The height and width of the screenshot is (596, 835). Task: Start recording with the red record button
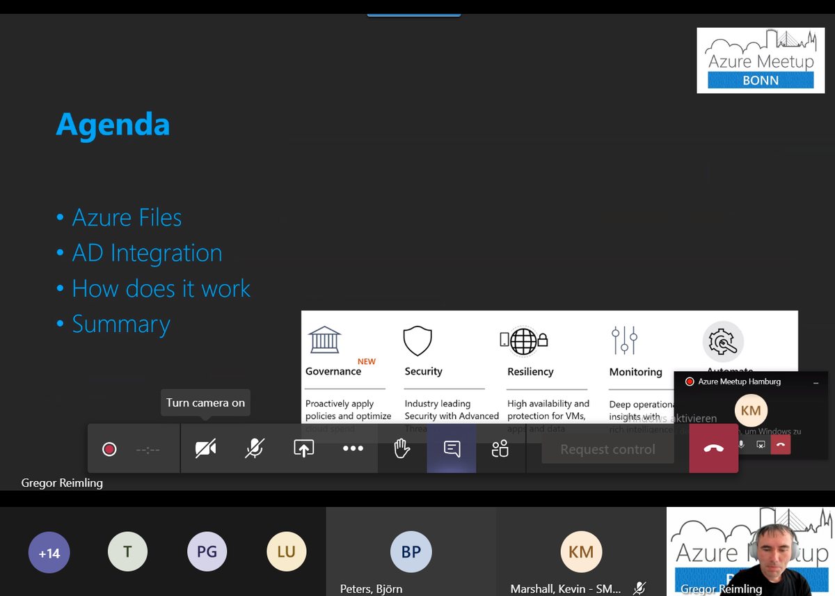pyautogui.click(x=109, y=449)
